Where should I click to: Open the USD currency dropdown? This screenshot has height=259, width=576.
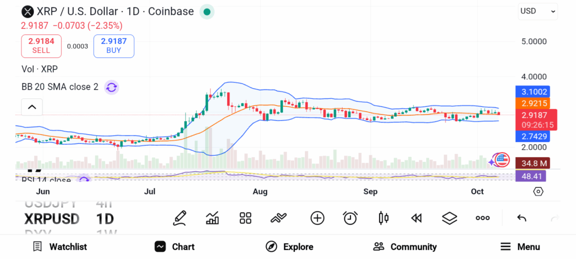538,11
